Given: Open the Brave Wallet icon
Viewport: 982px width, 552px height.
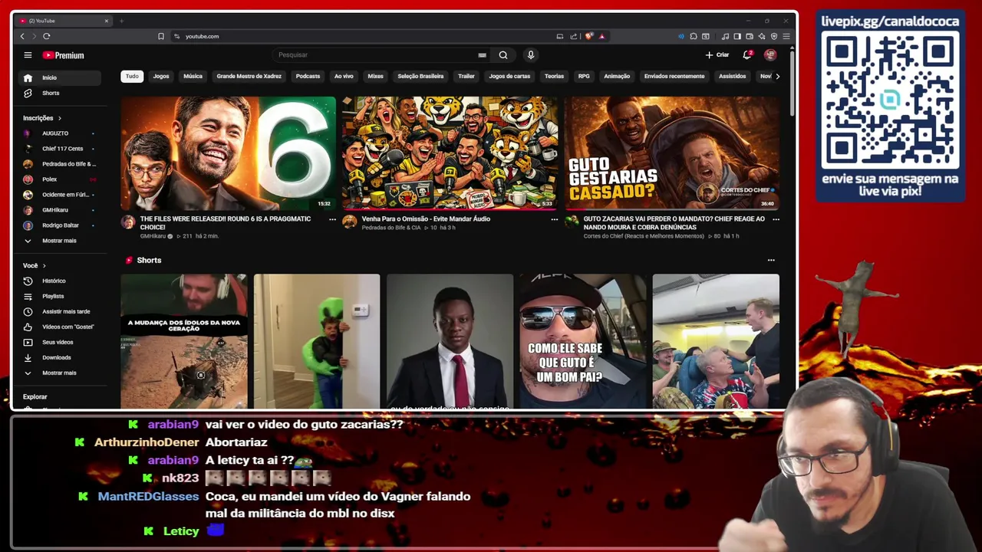Looking at the screenshot, I should pos(750,36).
